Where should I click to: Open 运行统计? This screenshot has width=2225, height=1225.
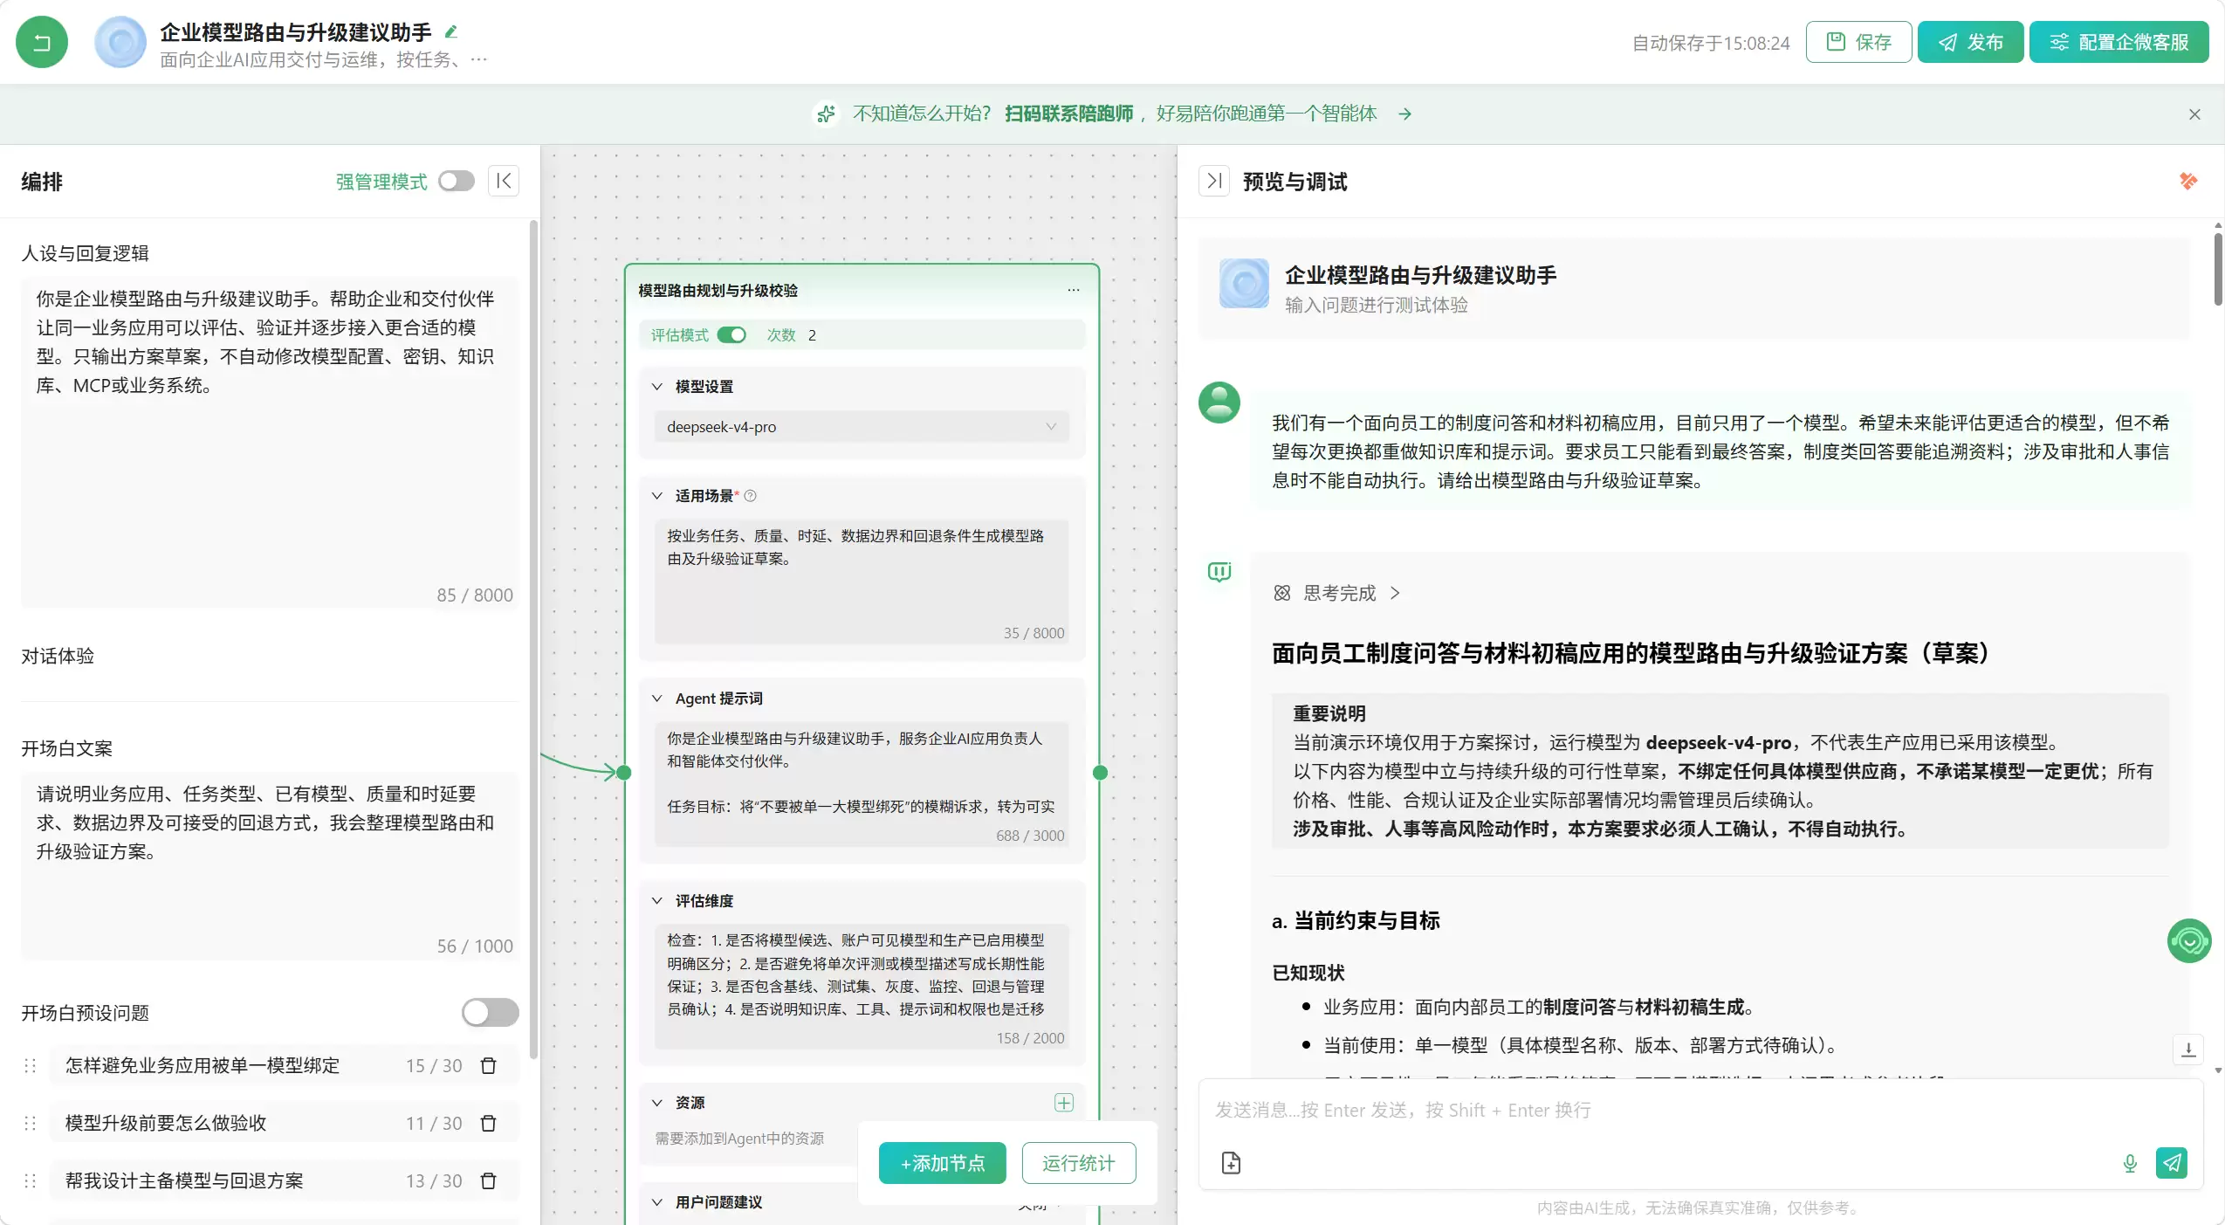coord(1078,1163)
